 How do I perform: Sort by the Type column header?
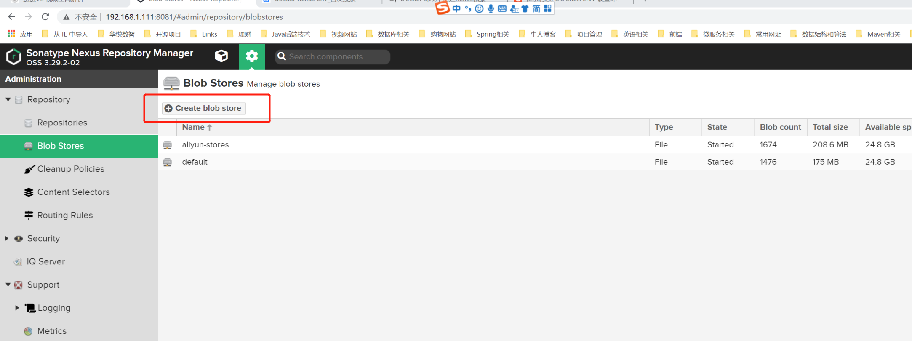pyautogui.click(x=676, y=127)
